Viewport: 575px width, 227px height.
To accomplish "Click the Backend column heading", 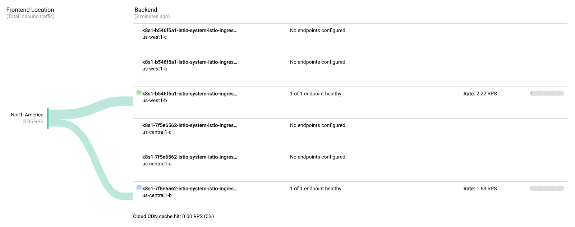I will point(146,10).
